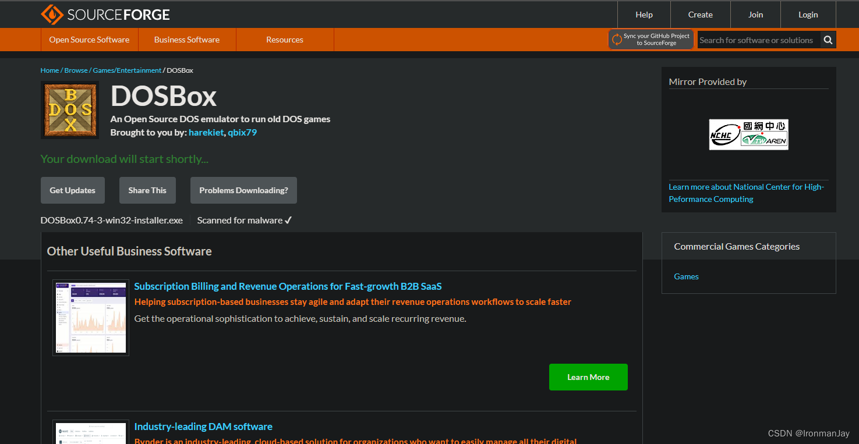
Task: Open the Open Source Software menu
Action: (89, 40)
